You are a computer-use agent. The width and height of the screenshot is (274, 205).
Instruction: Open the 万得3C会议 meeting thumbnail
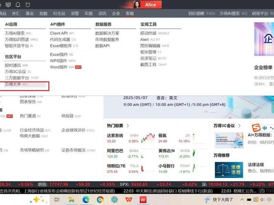coord(229,140)
